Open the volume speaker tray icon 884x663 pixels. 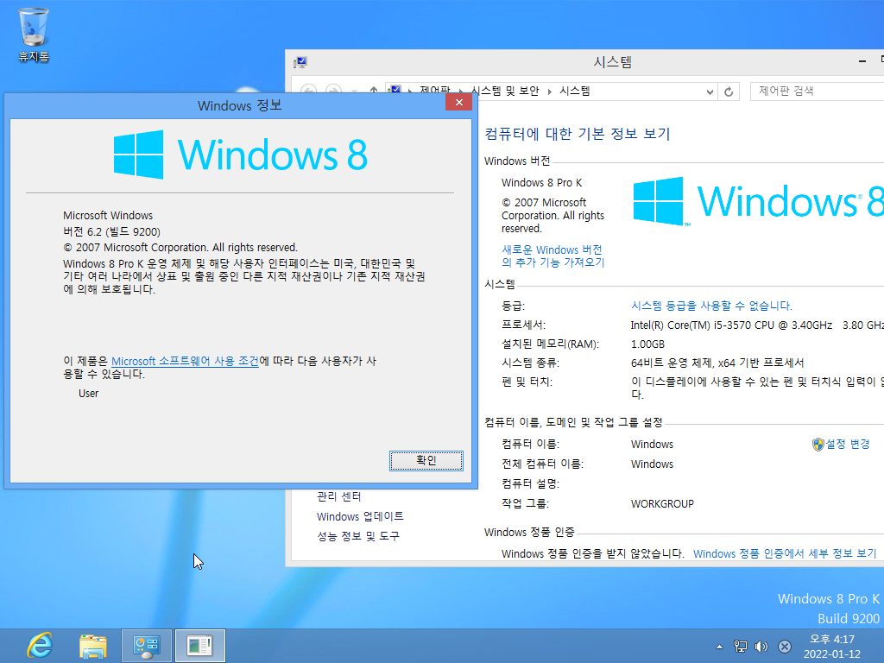coord(761,647)
